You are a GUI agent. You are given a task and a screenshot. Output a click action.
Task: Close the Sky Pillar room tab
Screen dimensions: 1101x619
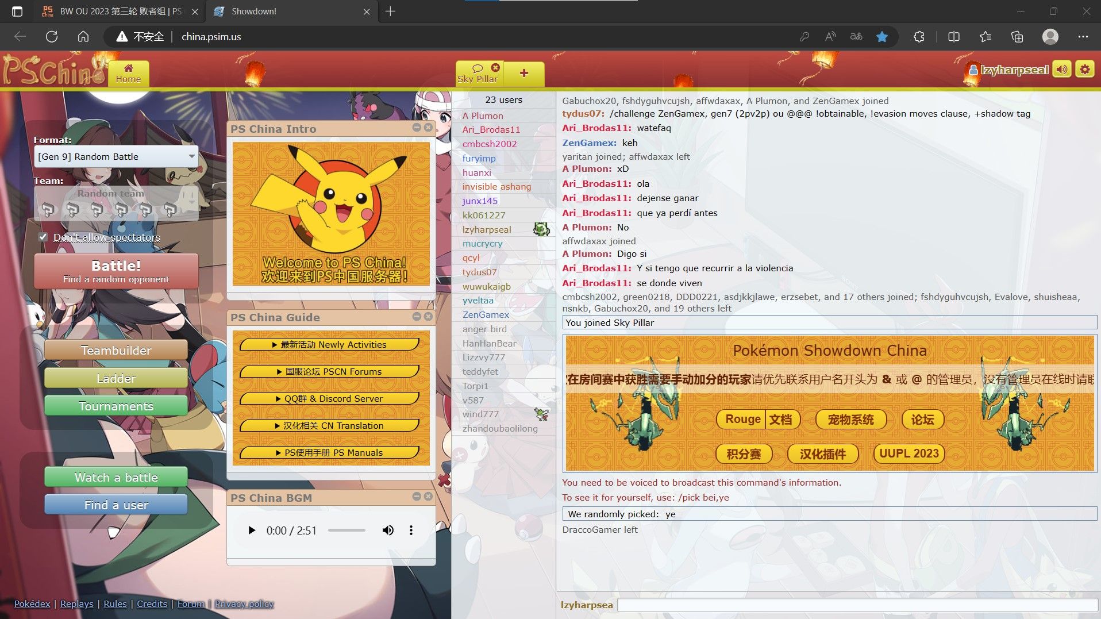pos(495,67)
